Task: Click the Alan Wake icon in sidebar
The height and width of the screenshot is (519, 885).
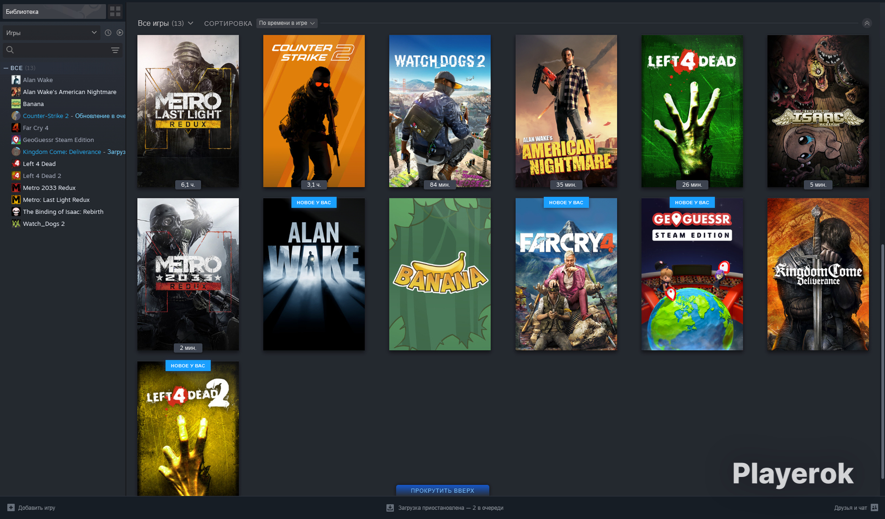Action: click(16, 80)
